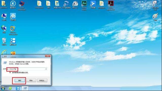
Task: Select the Paint desktop shortcut
Action: 155,17
